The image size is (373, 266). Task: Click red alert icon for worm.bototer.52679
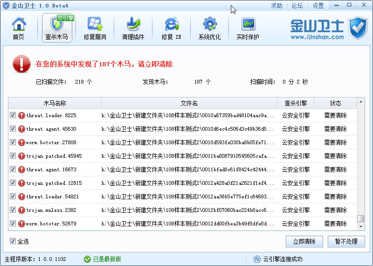pyautogui.click(x=21, y=224)
